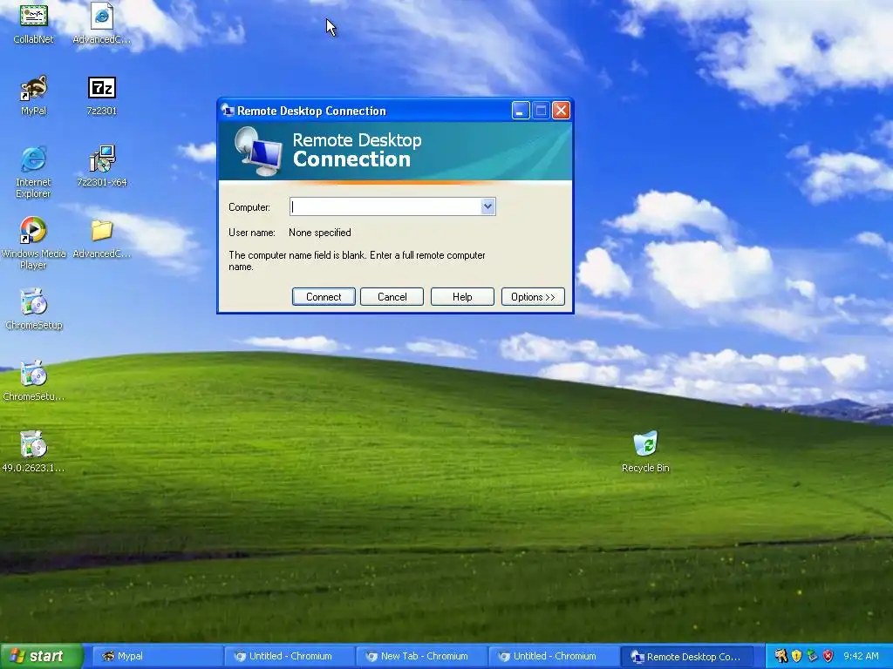The image size is (893, 669).
Task: Select the AdvancedC... folder icon
Action: tap(101, 239)
